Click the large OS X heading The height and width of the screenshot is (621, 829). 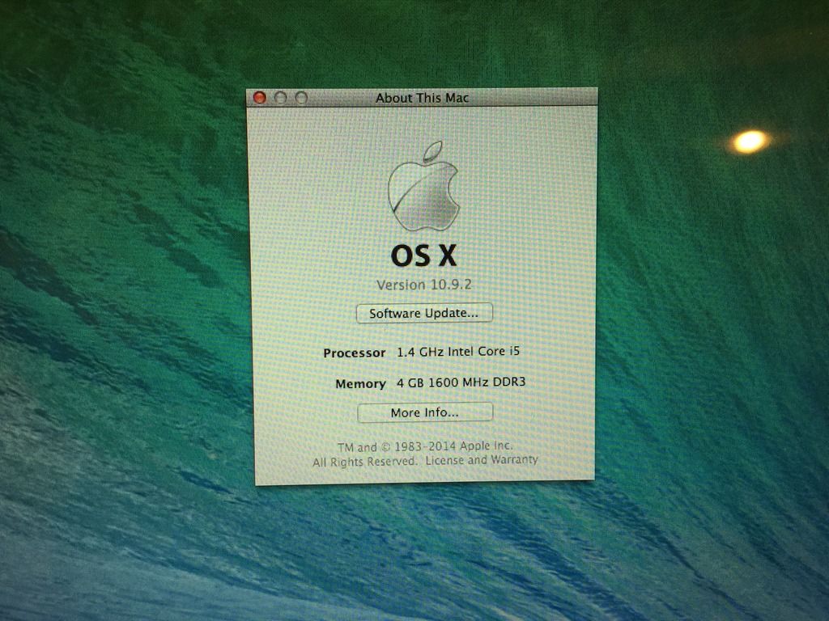pyautogui.click(x=424, y=256)
